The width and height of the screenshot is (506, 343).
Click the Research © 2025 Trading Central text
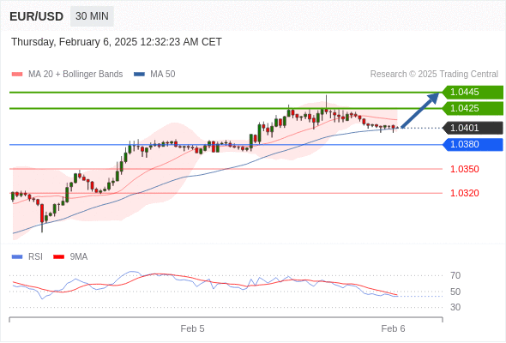[x=434, y=75]
